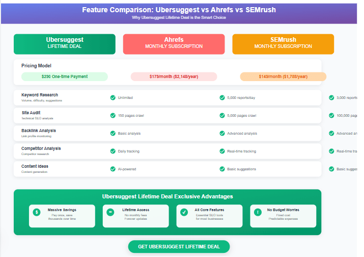Select the Ubersuggest Lifetime Deal header card

point(65,44)
